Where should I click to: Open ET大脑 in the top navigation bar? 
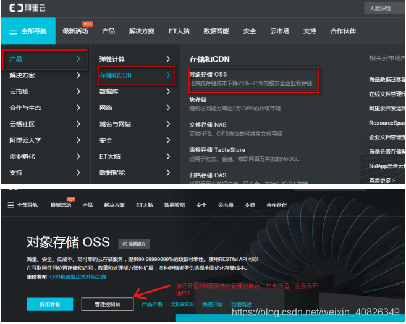point(179,31)
